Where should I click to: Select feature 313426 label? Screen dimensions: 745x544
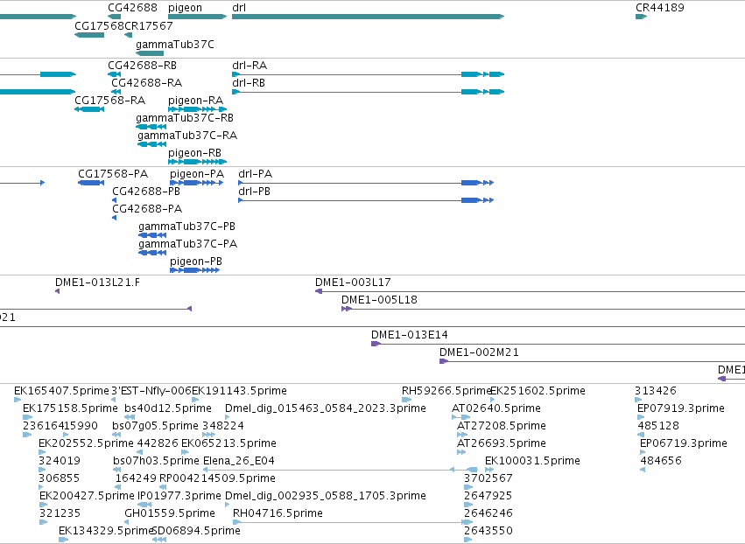(656, 391)
